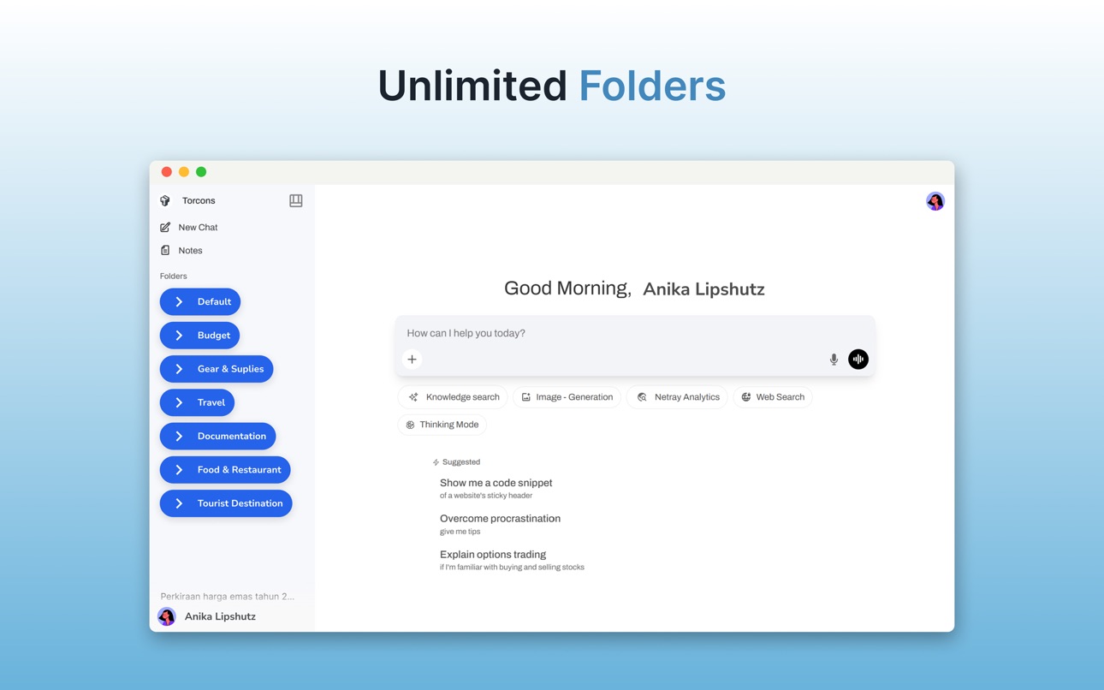Select the Travel folder label
Viewport: 1104px width, 690px height.
[x=211, y=402]
